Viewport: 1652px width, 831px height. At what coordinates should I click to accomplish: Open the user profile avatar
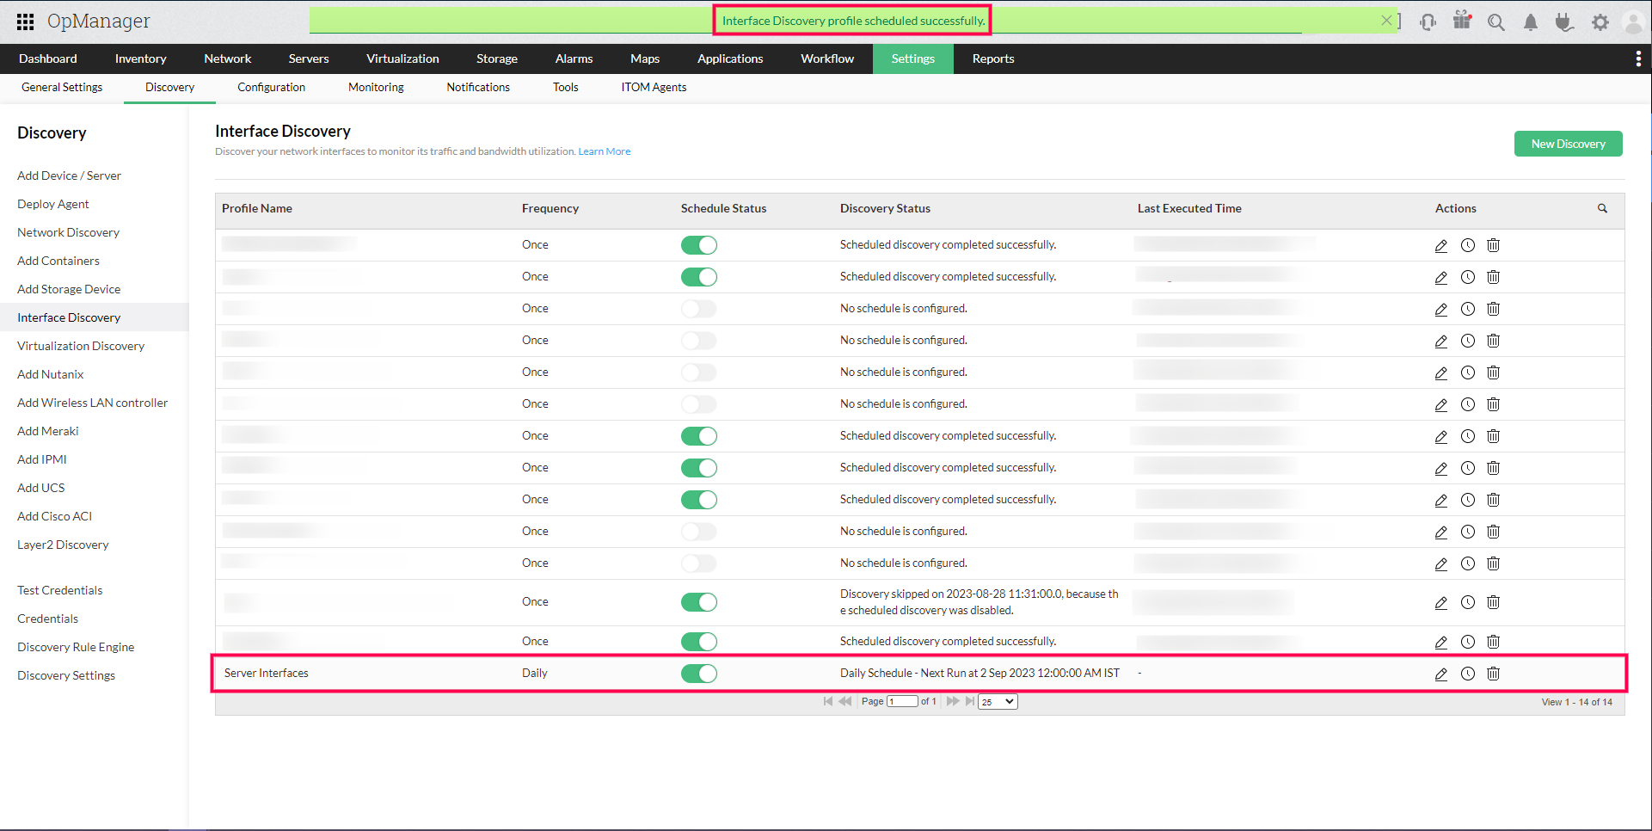1633,22
